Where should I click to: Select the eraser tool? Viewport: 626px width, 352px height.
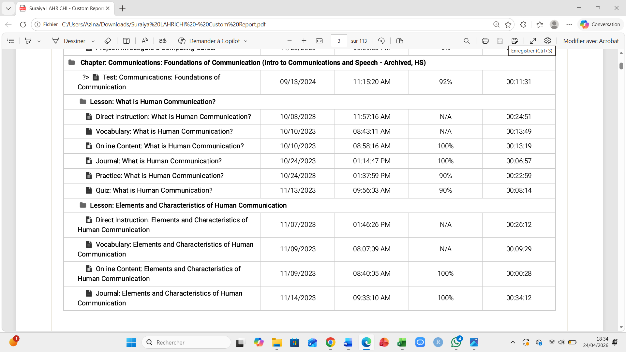[108, 41]
